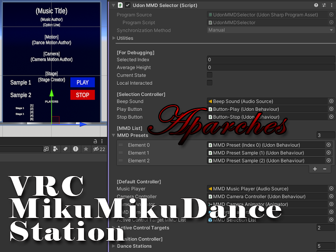Open the component help reference icon
This screenshot has width=336, height=252.
pos(316,5)
